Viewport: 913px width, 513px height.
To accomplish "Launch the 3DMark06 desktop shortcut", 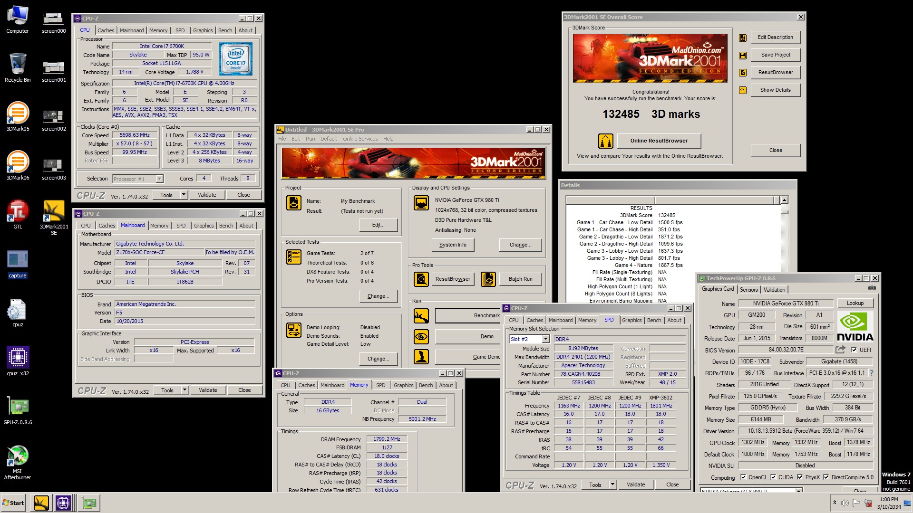I will click(x=18, y=166).
